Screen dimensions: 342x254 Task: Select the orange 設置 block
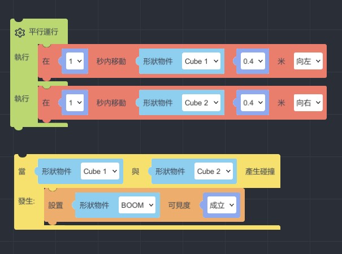click(56, 205)
